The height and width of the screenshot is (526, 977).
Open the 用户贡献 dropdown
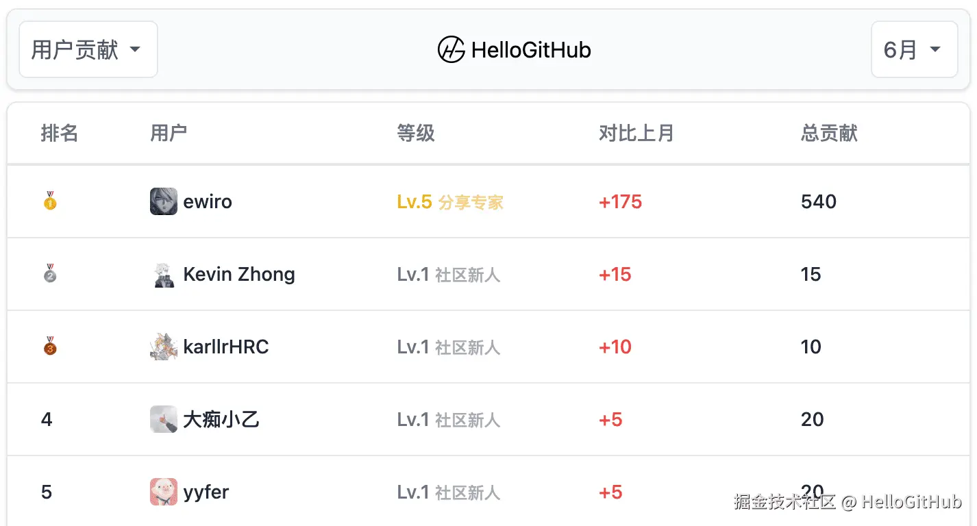(88, 49)
